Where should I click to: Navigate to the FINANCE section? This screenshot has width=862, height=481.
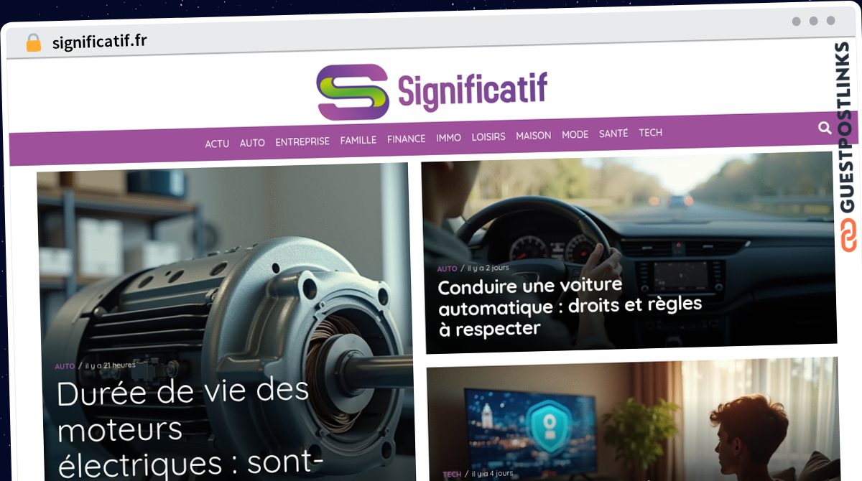point(407,139)
